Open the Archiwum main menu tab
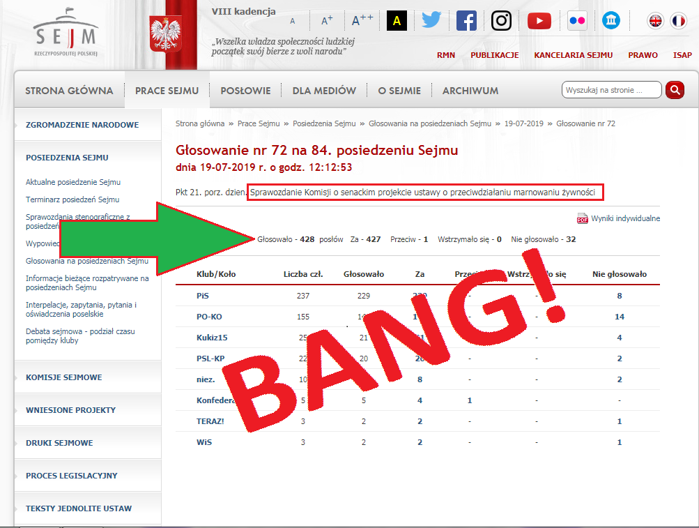Screen dimensions: 699x528 click(x=470, y=91)
